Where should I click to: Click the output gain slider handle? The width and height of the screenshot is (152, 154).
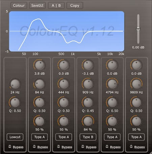(x=138, y=29)
